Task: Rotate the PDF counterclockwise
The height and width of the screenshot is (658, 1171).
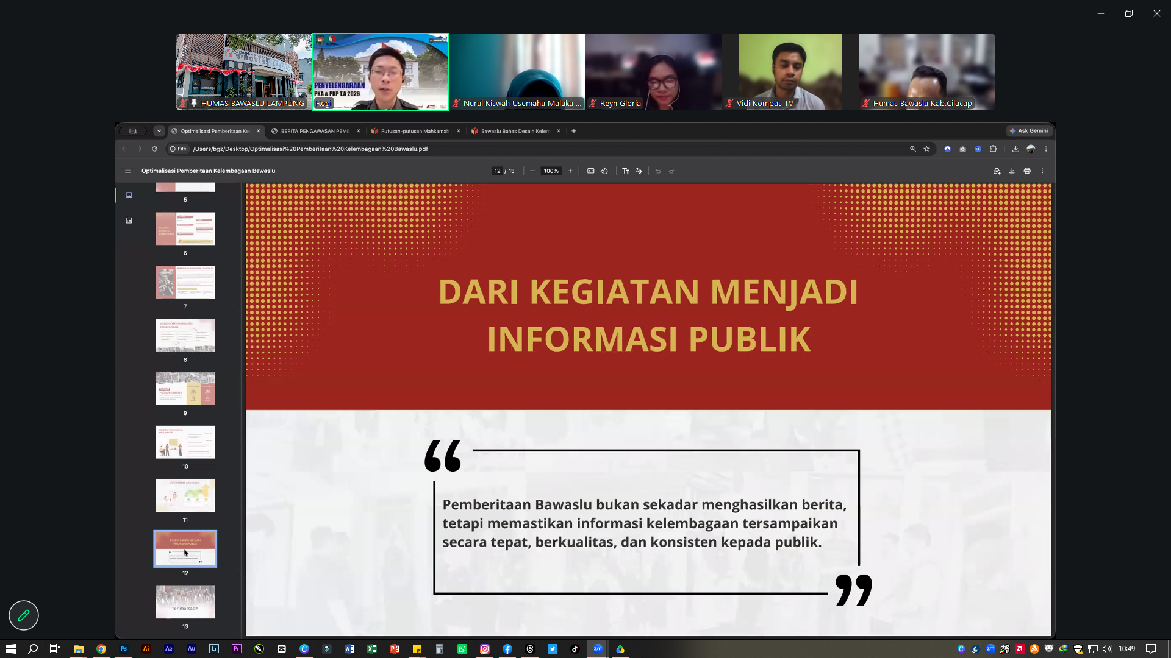Action: [604, 171]
